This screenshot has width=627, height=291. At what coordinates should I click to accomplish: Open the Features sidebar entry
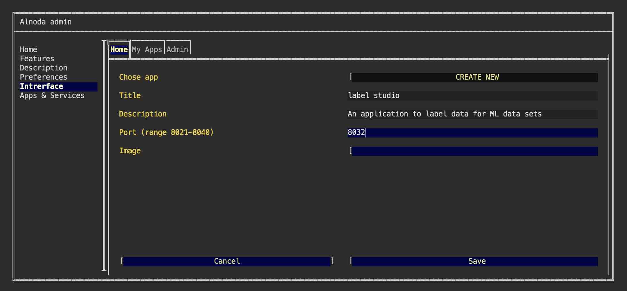pyautogui.click(x=37, y=59)
